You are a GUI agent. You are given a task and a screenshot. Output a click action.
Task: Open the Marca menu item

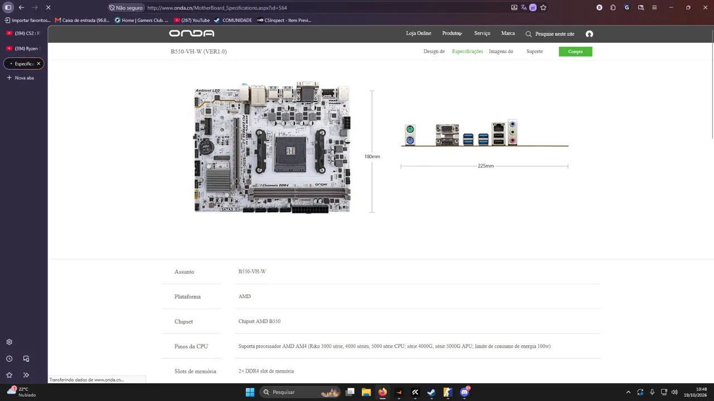coord(508,33)
